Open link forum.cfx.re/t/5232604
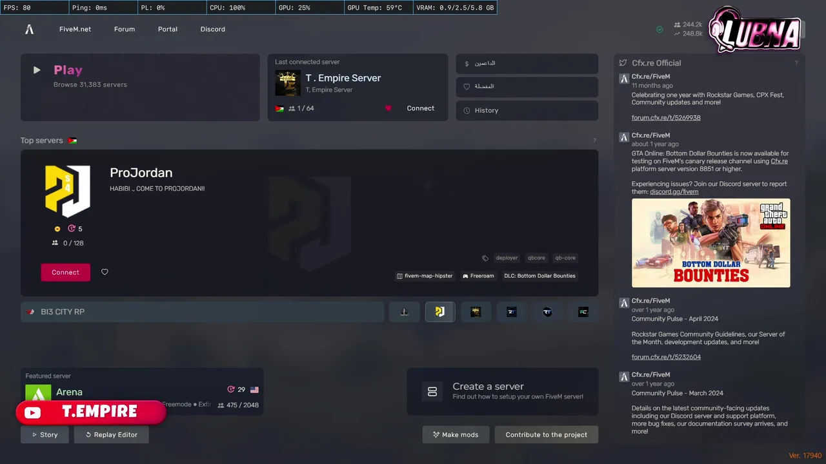 click(x=666, y=357)
